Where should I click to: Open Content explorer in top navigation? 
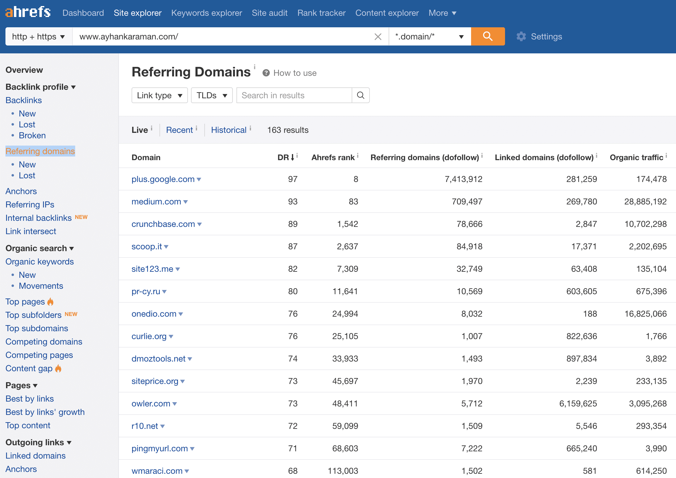coord(387,13)
